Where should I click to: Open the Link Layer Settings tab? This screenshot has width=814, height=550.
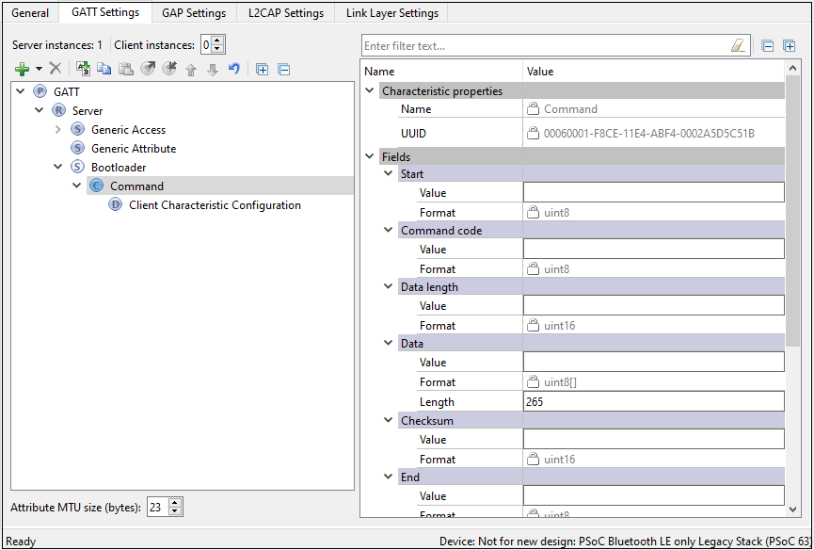391,13
